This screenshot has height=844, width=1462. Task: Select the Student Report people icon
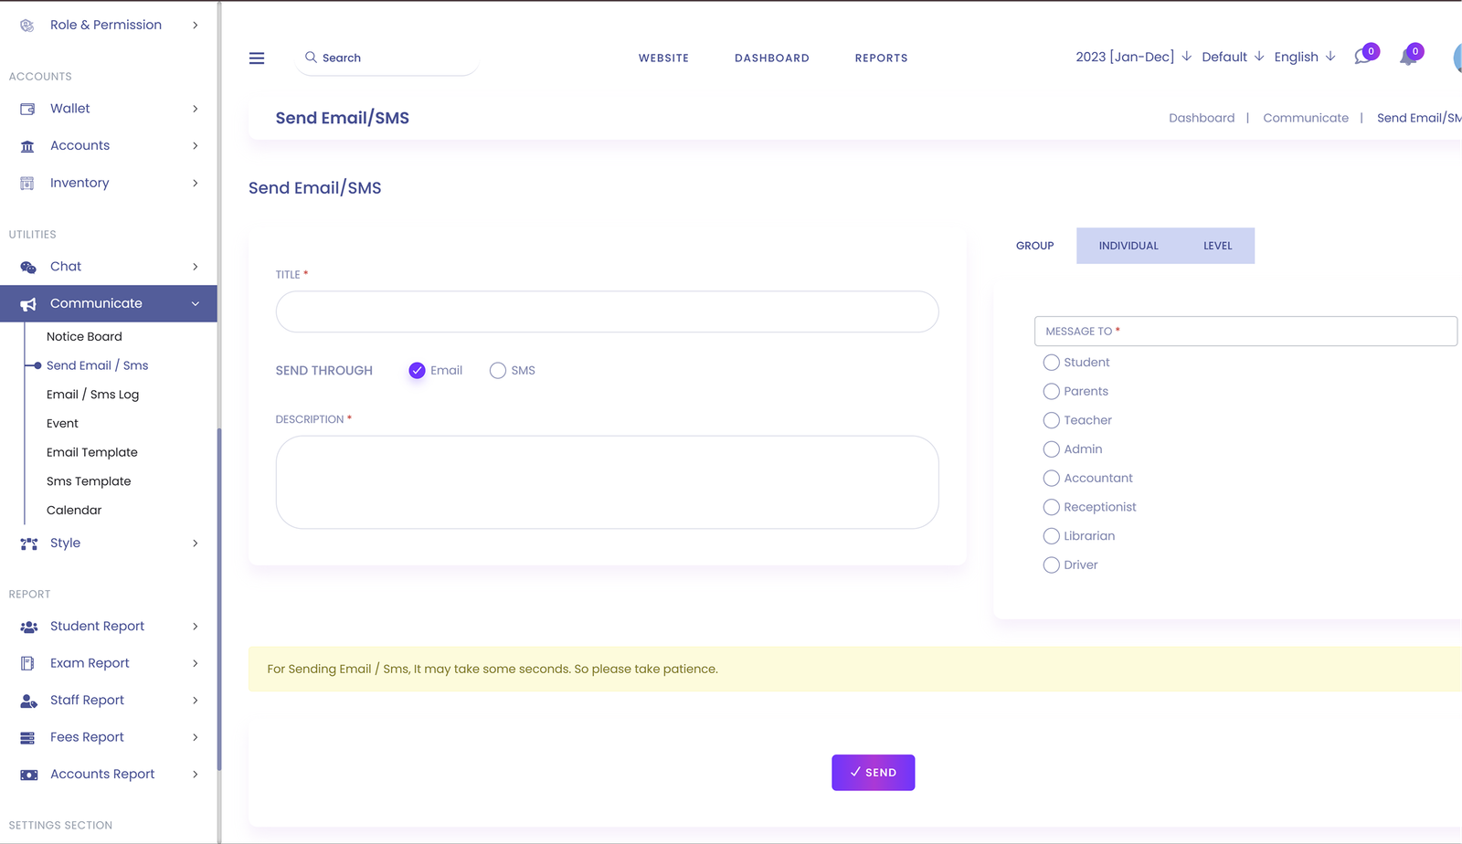[x=27, y=626]
